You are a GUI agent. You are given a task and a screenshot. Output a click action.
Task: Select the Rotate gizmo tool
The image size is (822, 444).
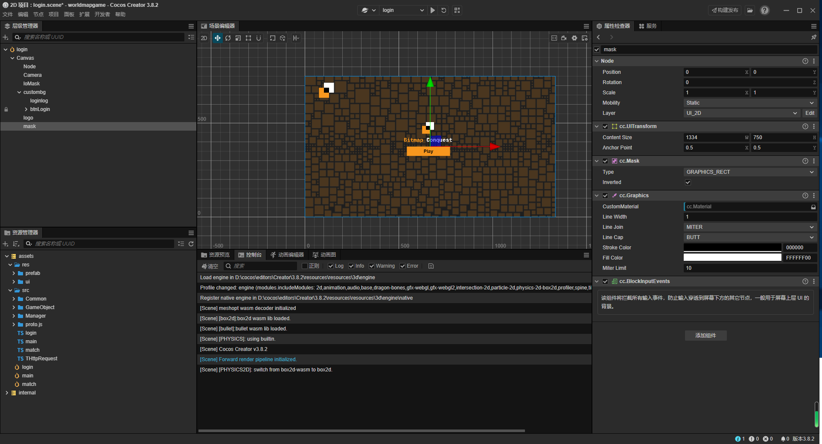pos(228,38)
